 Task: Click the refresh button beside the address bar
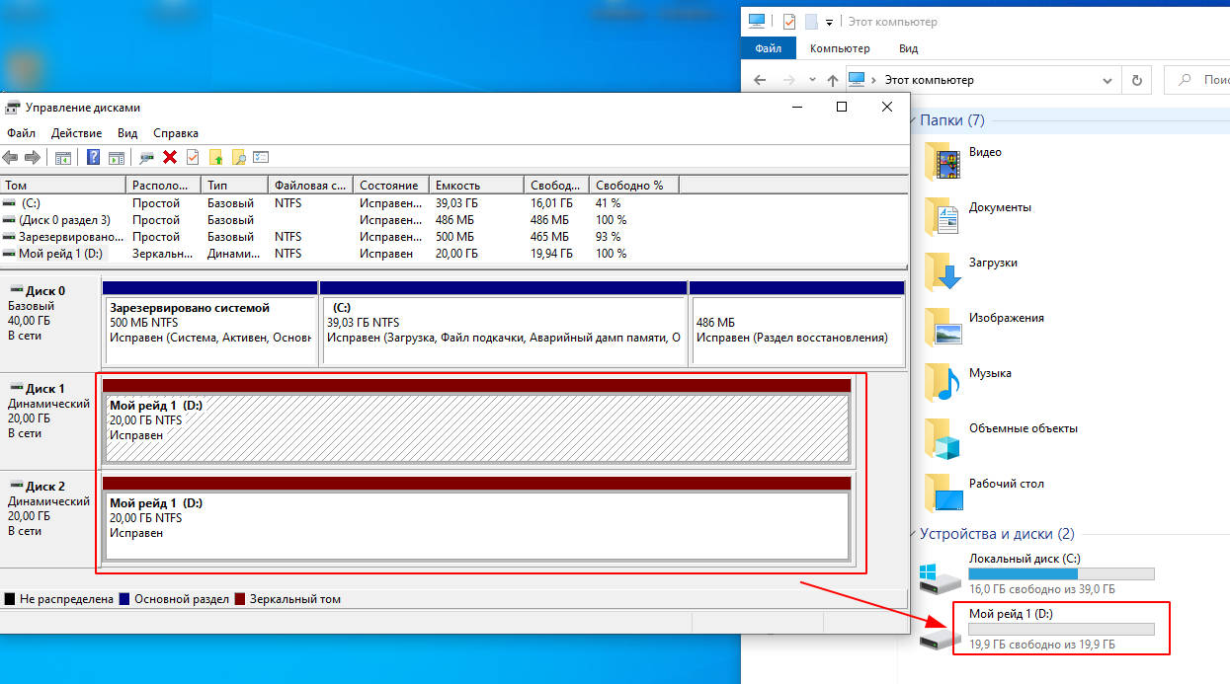tap(1136, 80)
